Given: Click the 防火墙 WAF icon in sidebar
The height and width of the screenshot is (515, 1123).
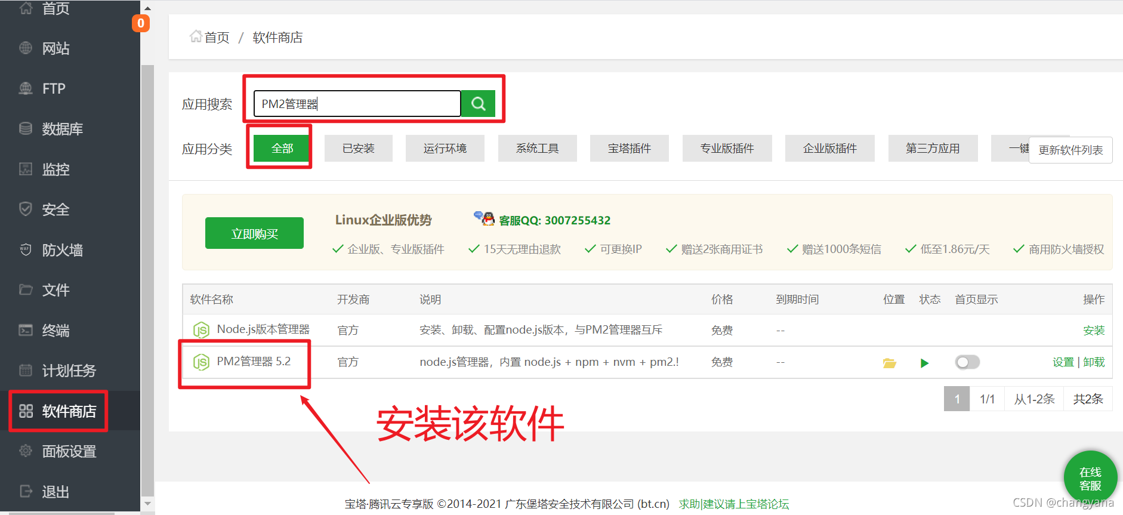Looking at the screenshot, I should coord(26,249).
